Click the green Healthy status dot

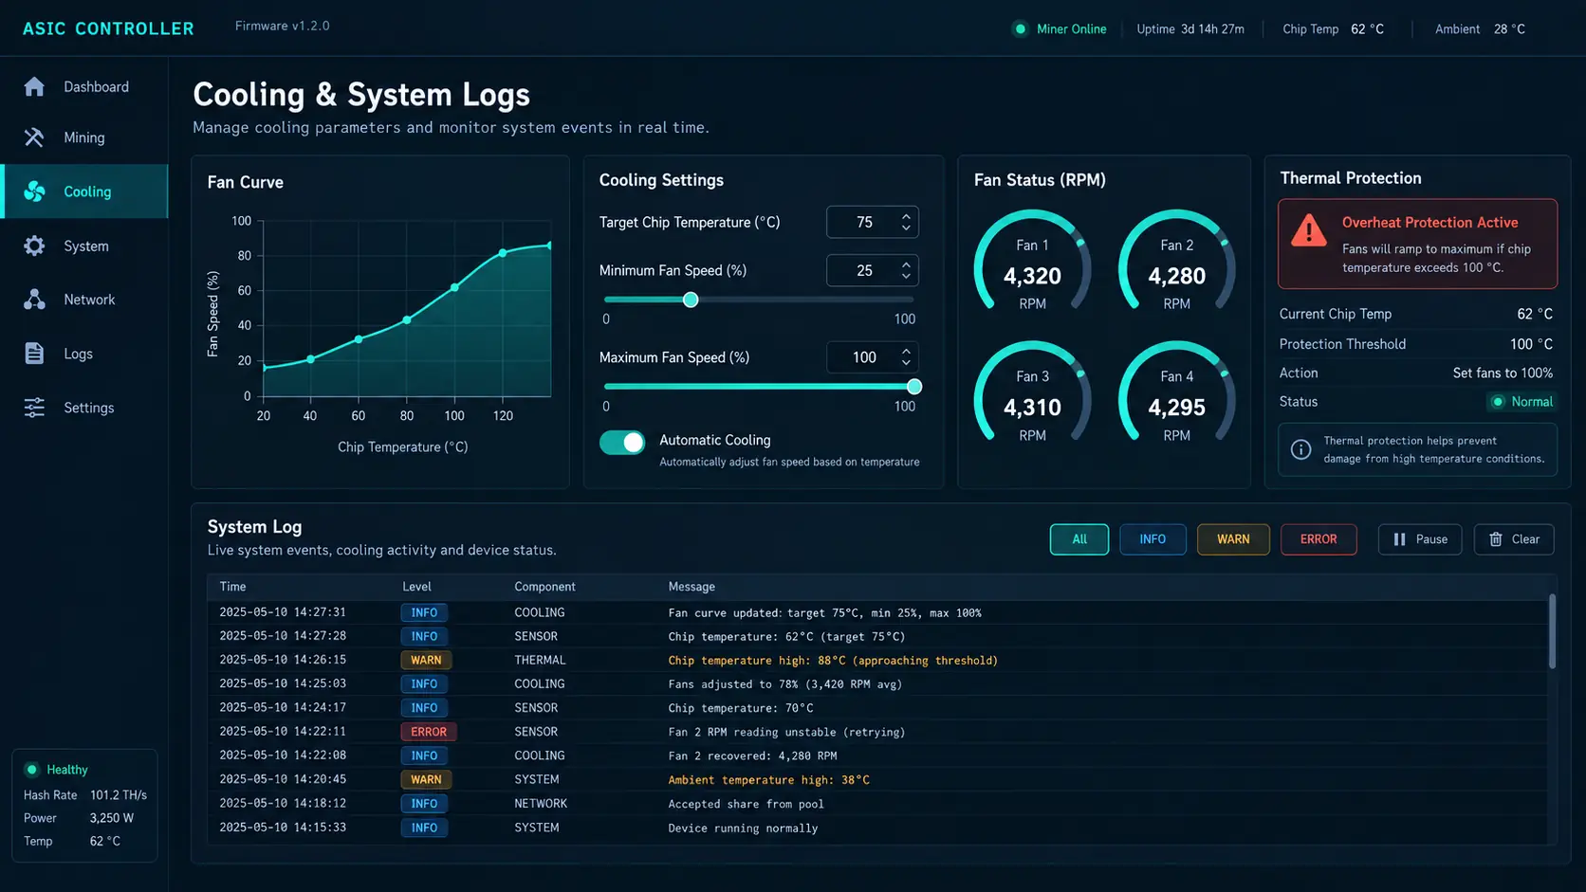tap(31, 770)
